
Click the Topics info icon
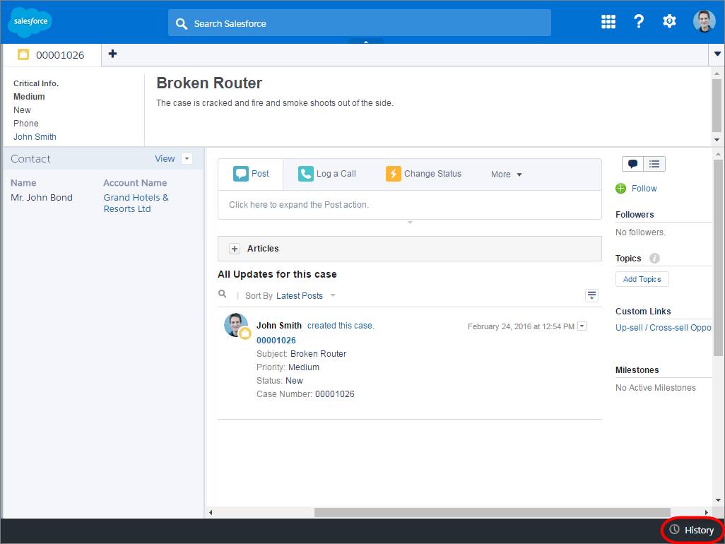654,259
